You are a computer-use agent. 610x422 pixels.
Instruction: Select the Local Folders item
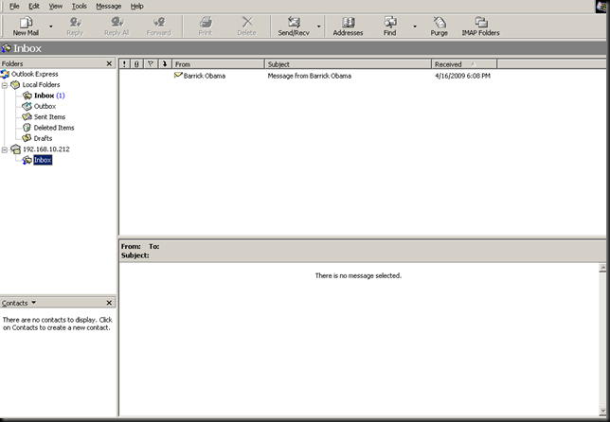41,85
